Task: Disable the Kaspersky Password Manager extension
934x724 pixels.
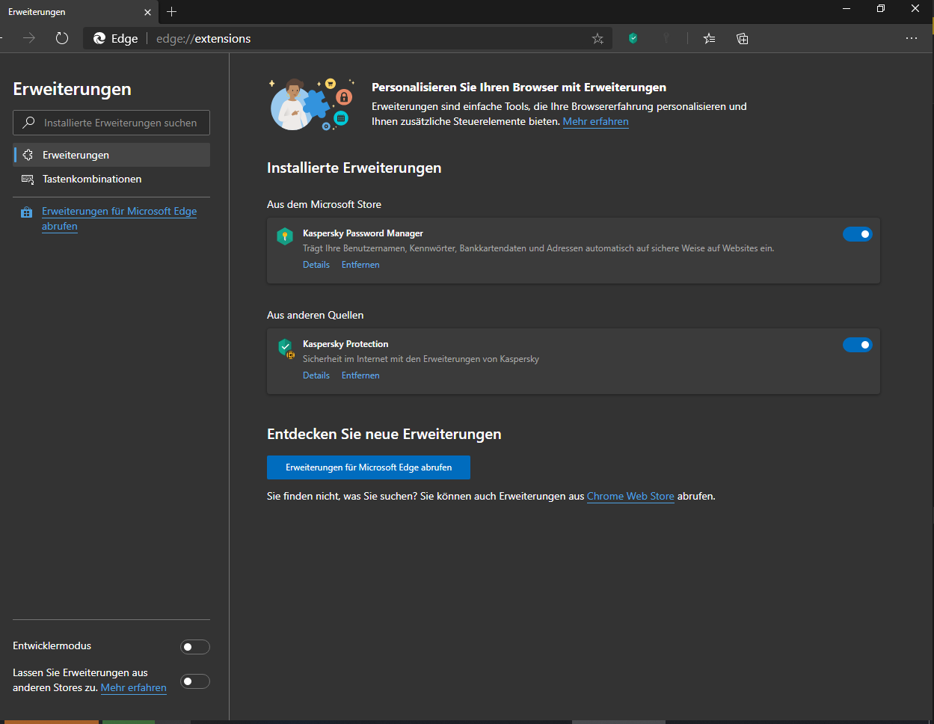Action: (857, 234)
